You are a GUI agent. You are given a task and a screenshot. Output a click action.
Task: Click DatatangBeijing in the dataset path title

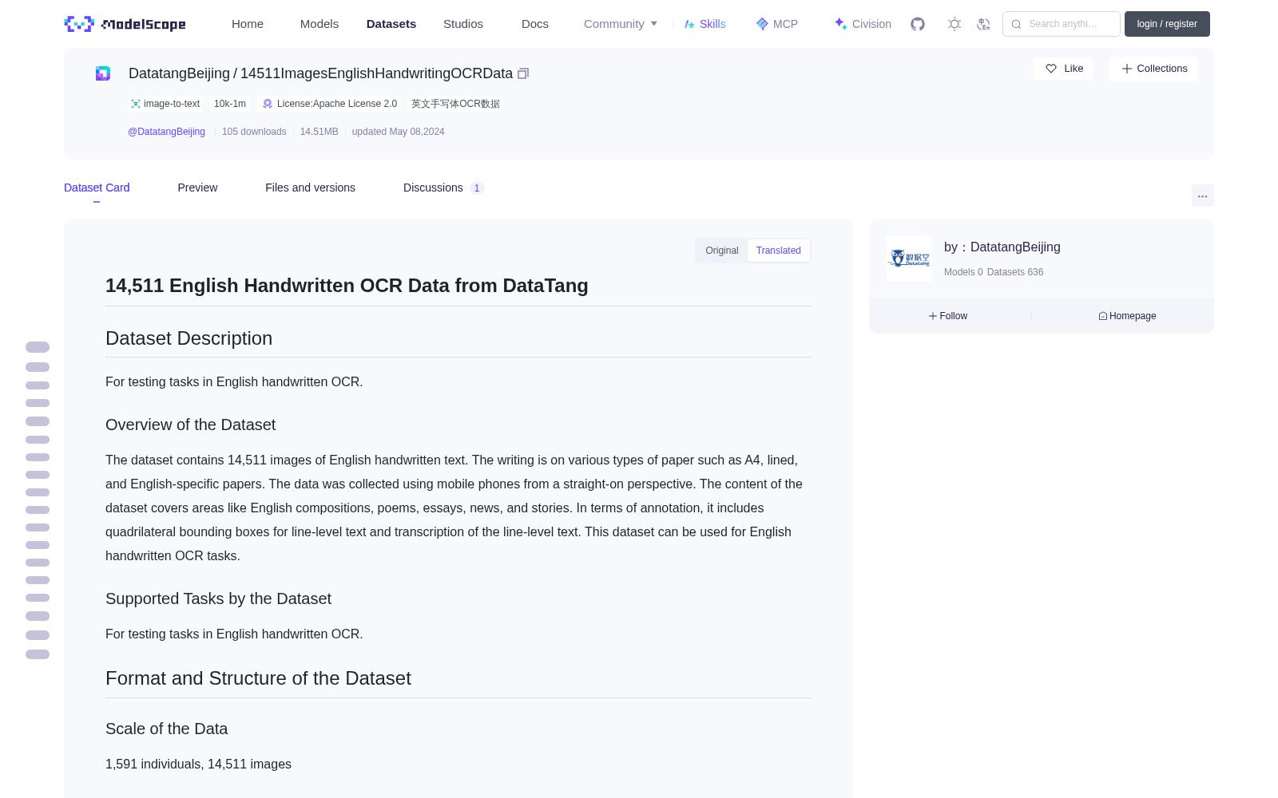pos(179,73)
